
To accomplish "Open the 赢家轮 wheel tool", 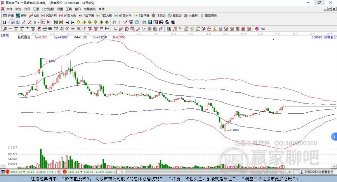I will coord(175,16).
